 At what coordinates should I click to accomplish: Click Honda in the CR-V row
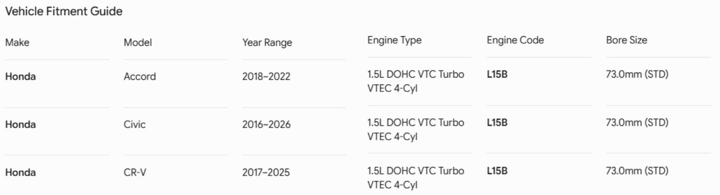point(20,173)
